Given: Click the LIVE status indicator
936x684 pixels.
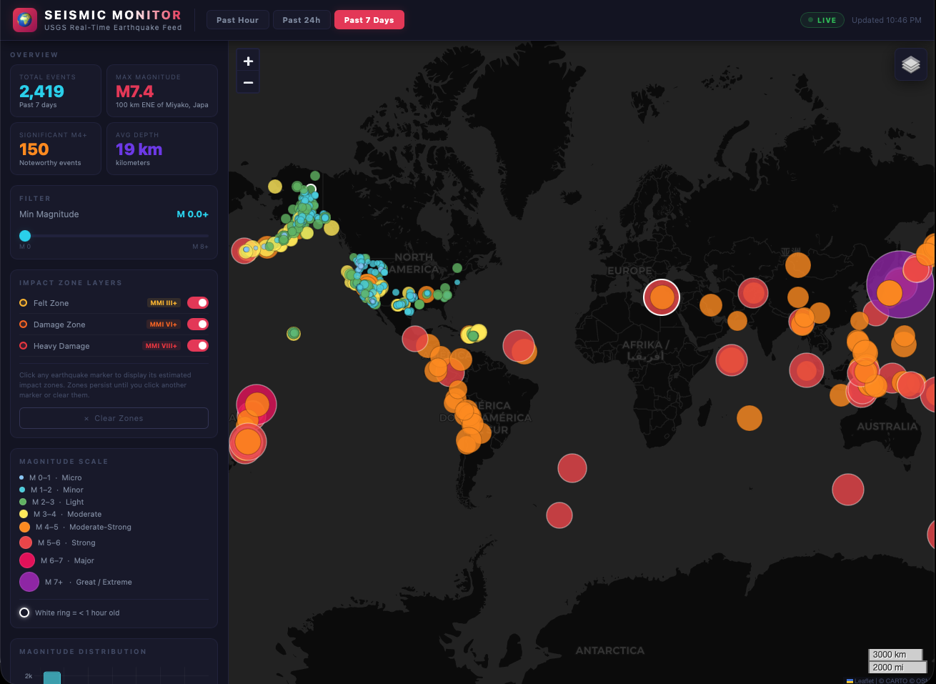Looking at the screenshot, I should point(822,19).
